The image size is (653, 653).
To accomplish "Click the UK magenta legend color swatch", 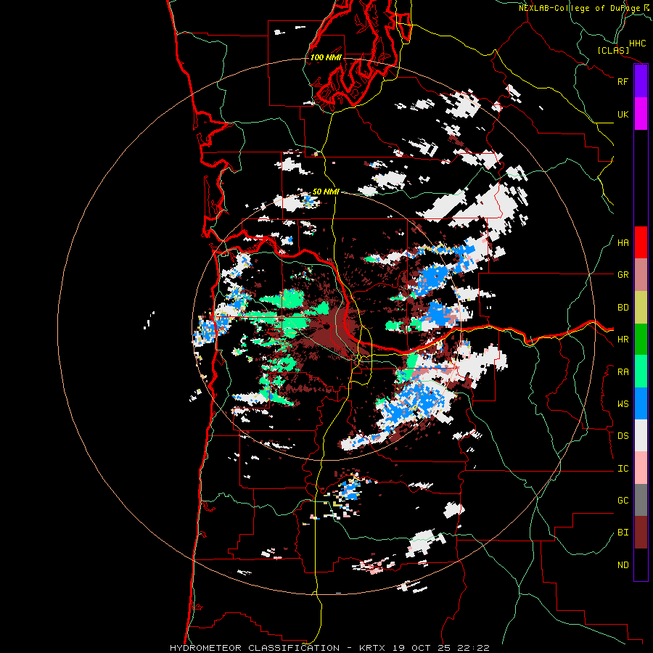I will 641,114.
